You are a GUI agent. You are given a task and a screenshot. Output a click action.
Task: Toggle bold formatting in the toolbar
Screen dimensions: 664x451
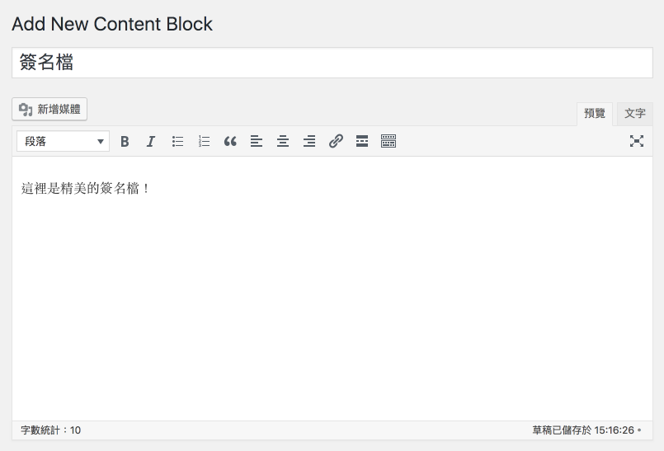[x=125, y=141]
